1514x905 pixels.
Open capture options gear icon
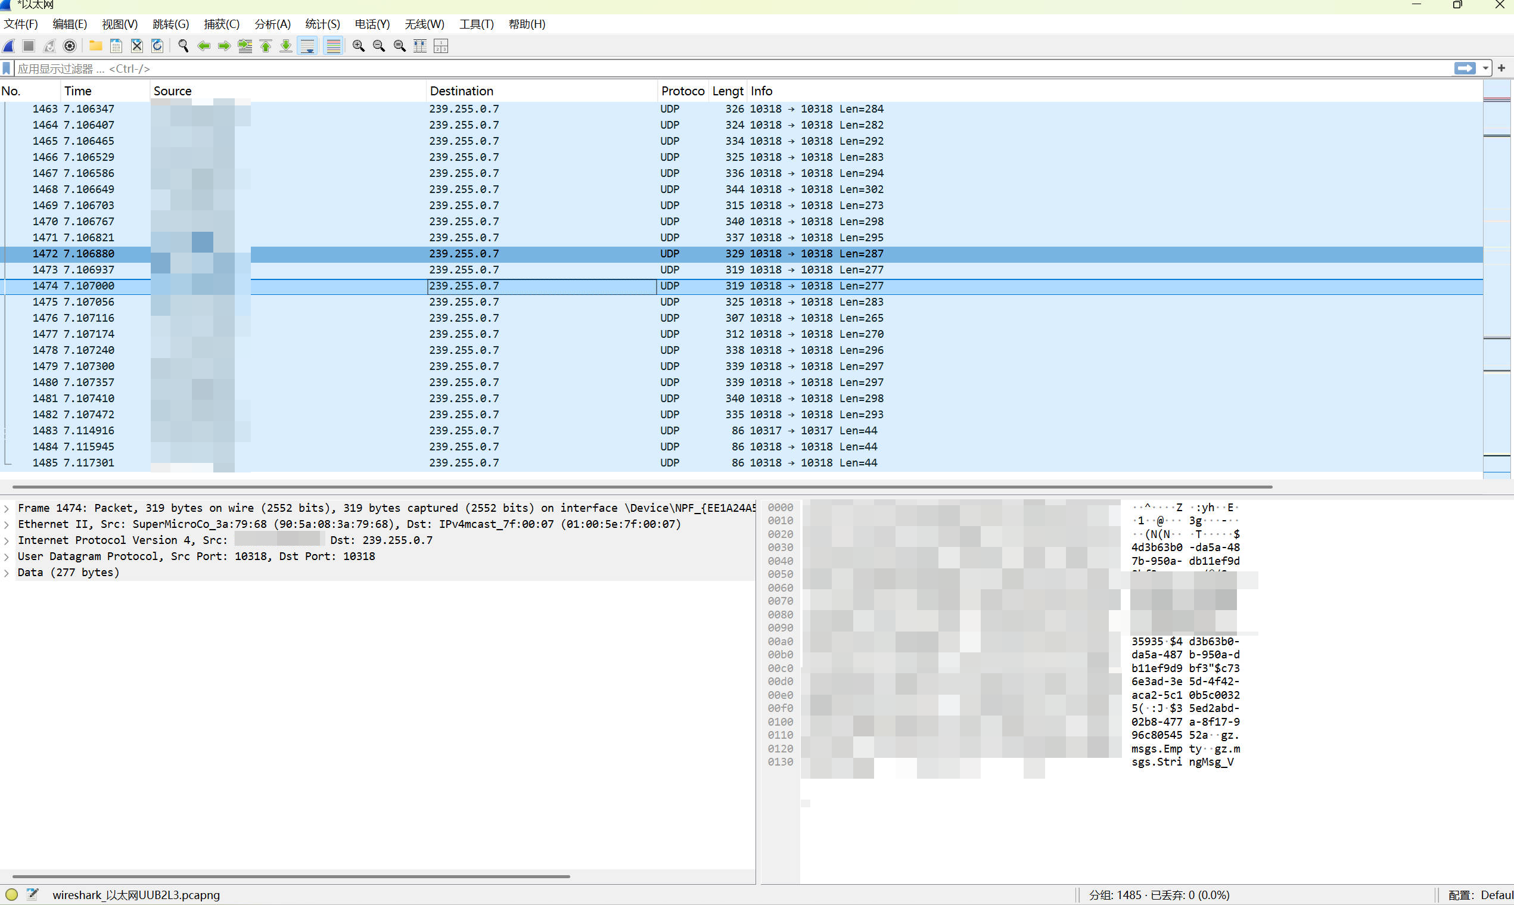70,46
